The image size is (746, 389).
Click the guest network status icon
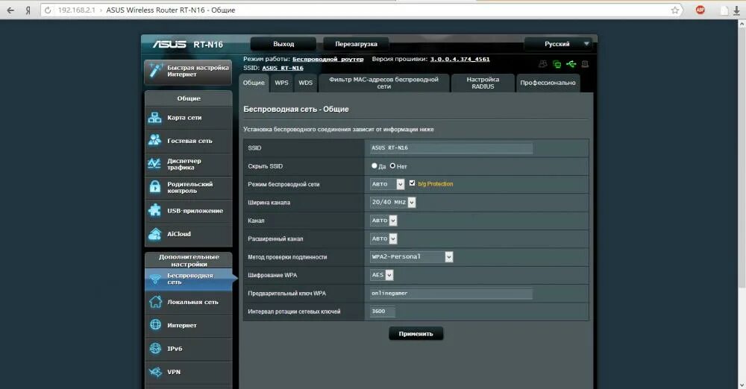click(543, 64)
